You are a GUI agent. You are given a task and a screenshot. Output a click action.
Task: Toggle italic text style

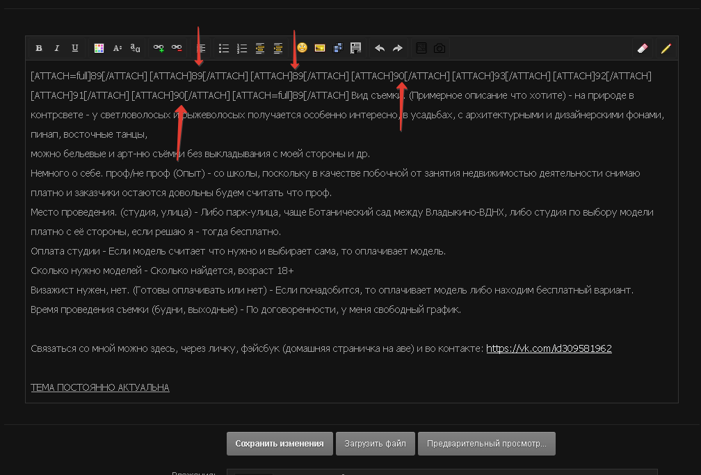(57, 48)
